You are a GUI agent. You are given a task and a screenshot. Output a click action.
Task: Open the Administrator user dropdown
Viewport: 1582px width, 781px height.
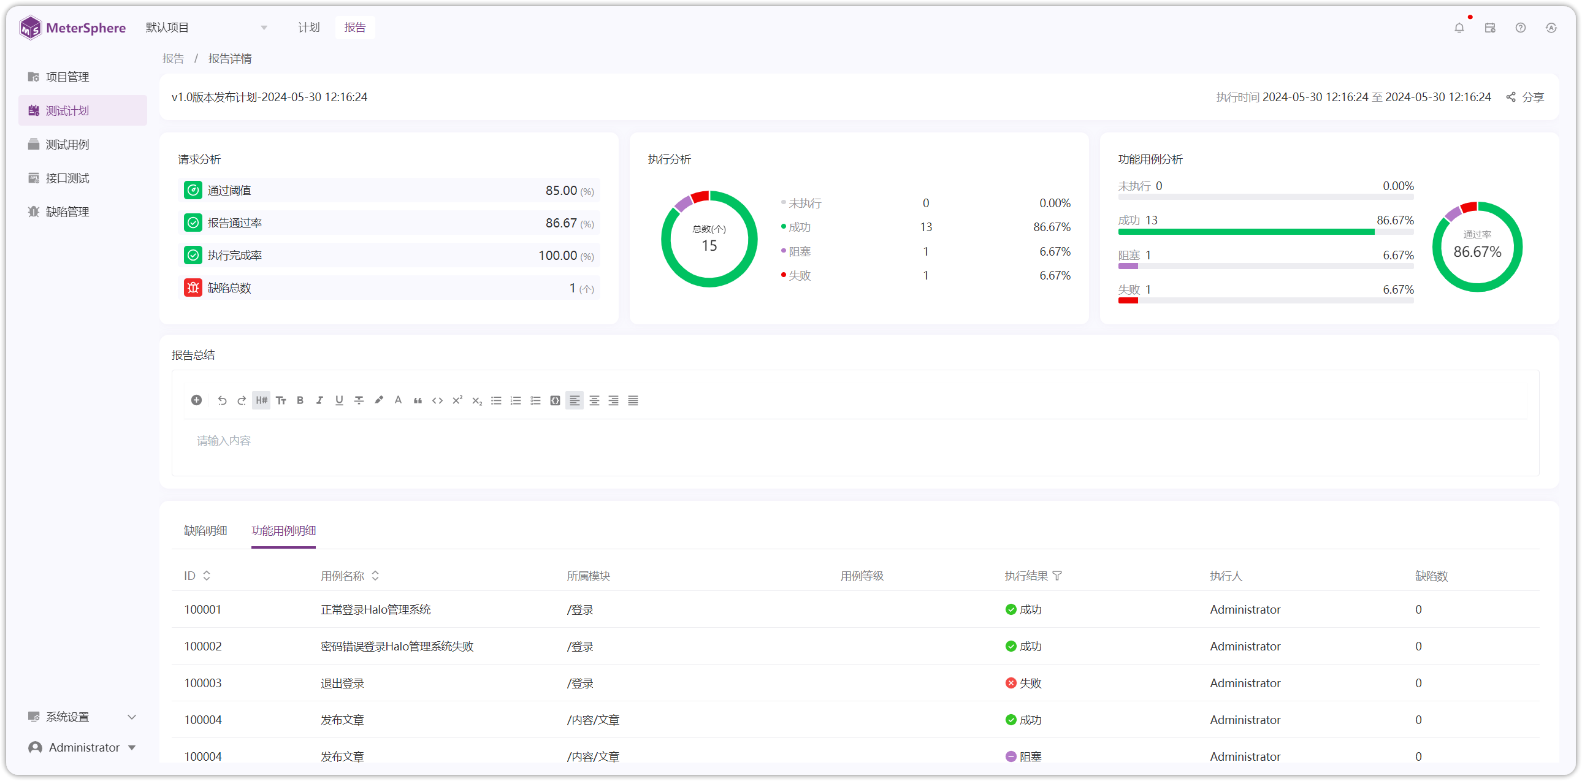[83, 747]
